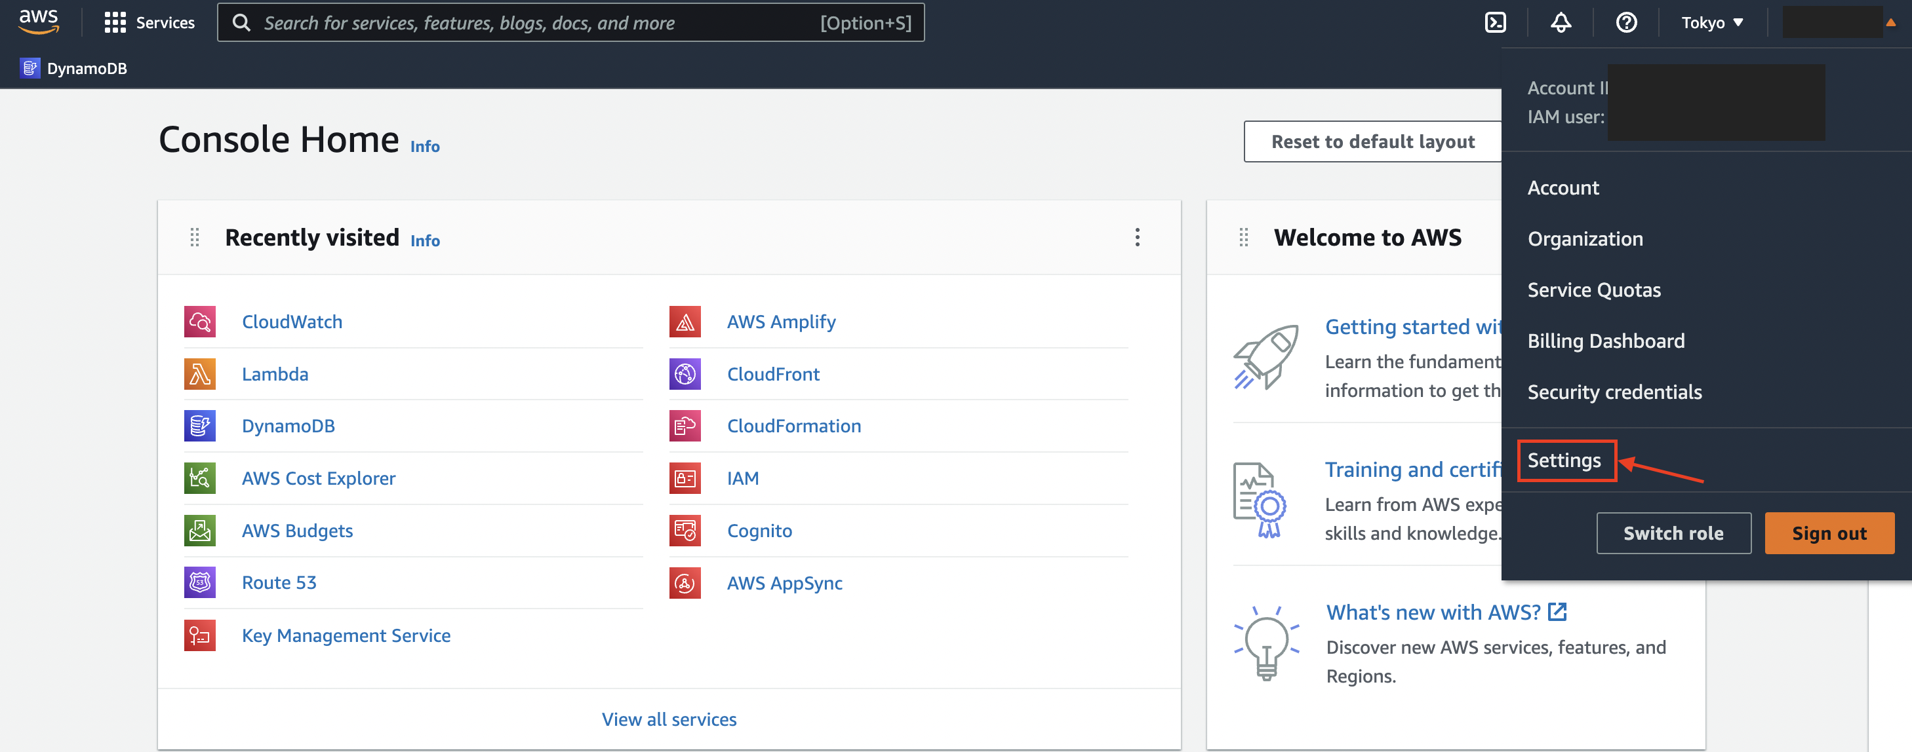This screenshot has width=1912, height=752.
Task: Open Recently visited widget options menu
Action: tap(1136, 237)
